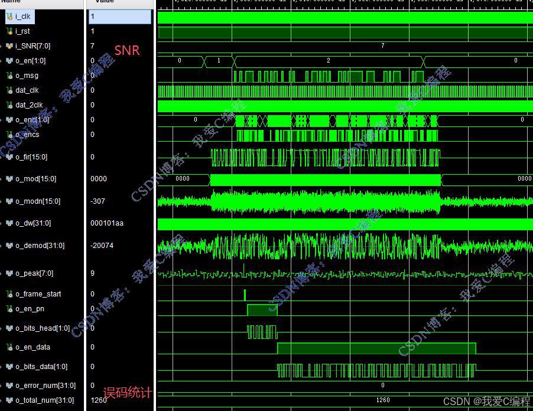
Task: Click the o_error_num[31:0] bus icon
Action: (9, 386)
